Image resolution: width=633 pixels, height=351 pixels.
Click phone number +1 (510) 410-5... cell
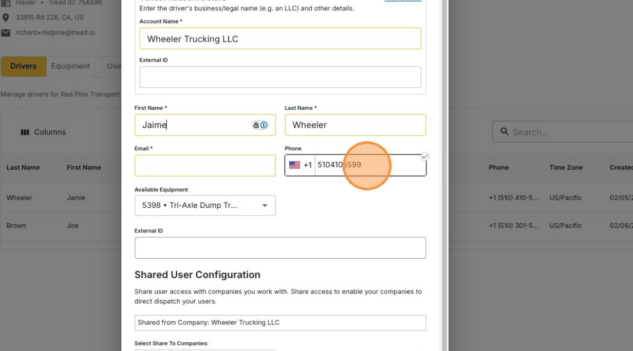513,198
